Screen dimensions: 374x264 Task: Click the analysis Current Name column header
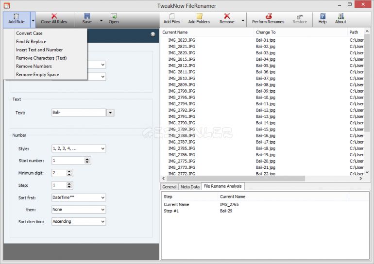pyautogui.click(x=283, y=197)
